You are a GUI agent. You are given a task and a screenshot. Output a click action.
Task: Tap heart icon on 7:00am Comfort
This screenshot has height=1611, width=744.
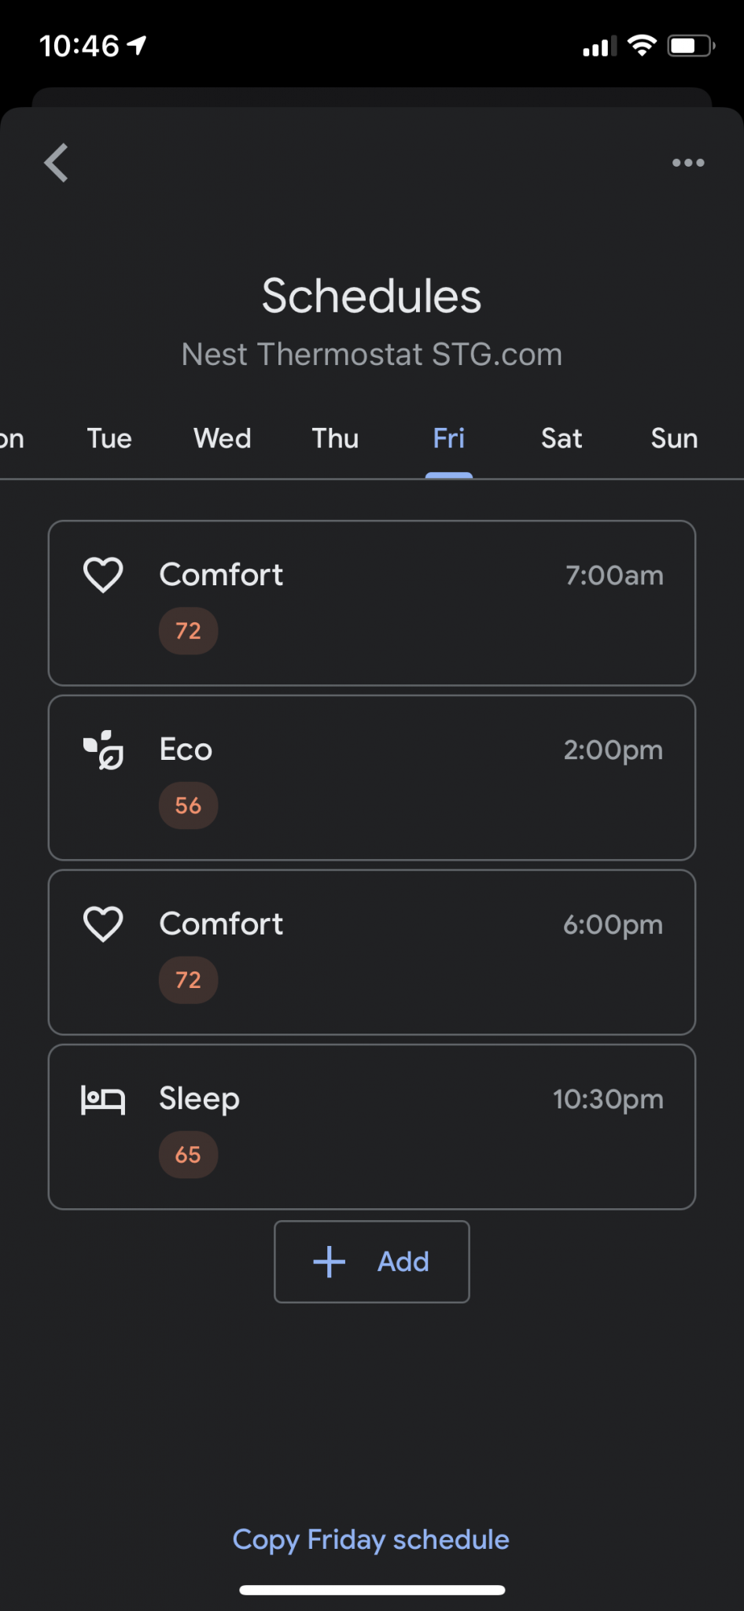tap(103, 574)
